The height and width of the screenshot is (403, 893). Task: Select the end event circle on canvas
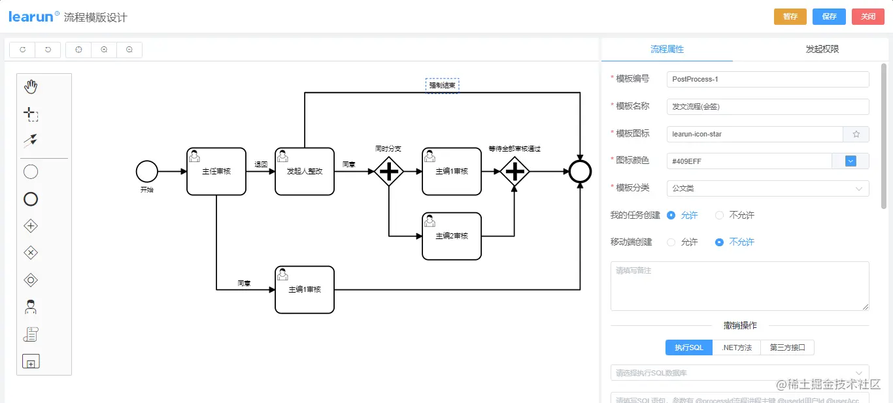(x=580, y=172)
